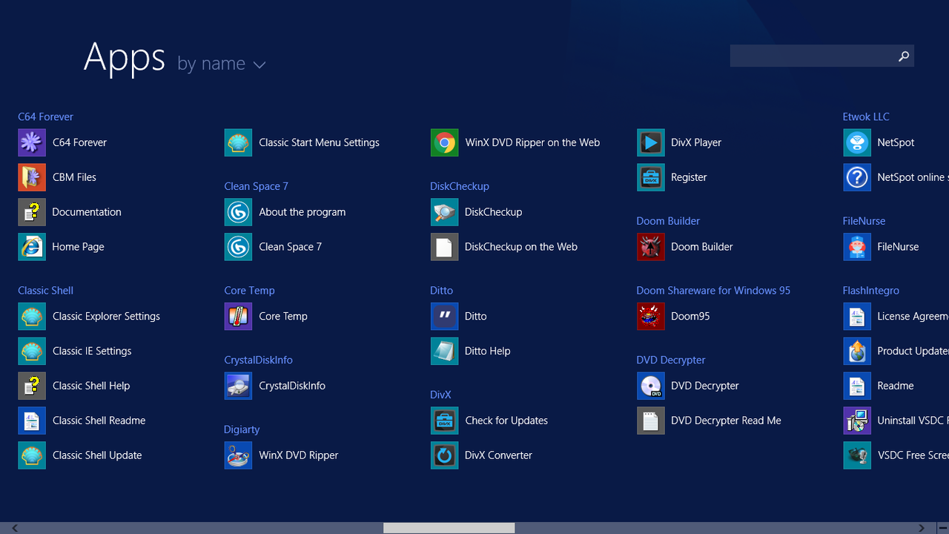949x534 pixels.
Task: Open the DVD Decrypter Read Me icon
Action: [650, 421]
